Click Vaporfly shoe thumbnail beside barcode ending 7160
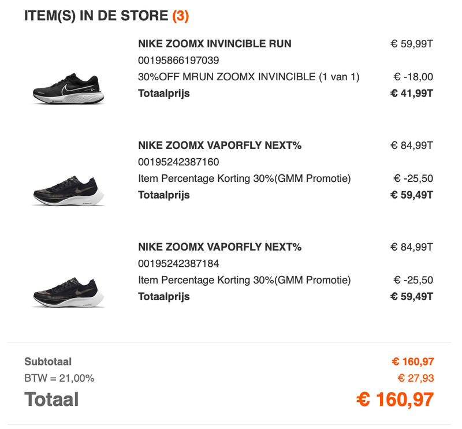 pos(69,192)
